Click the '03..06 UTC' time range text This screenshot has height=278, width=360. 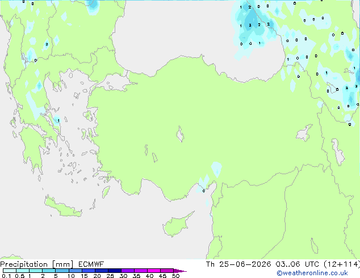(x=297, y=264)
